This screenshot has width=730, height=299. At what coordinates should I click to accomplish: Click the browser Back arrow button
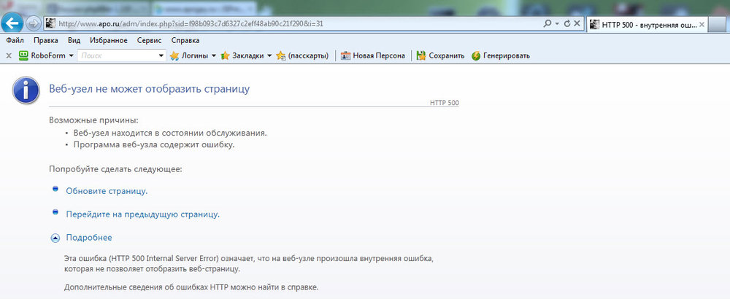(12, 23)
